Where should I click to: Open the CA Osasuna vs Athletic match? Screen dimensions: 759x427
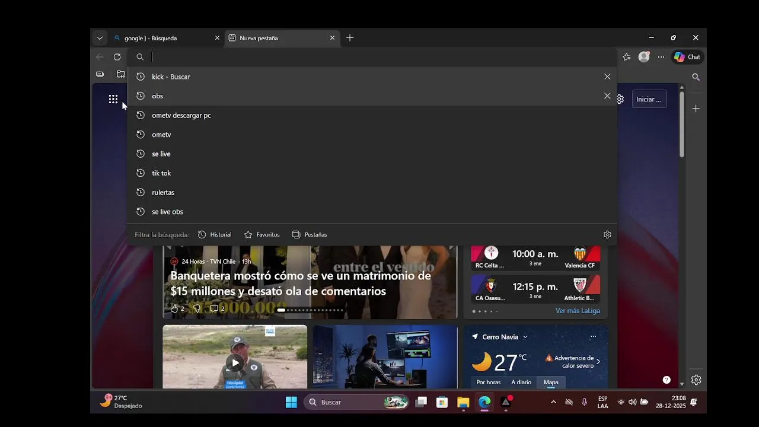535,289
